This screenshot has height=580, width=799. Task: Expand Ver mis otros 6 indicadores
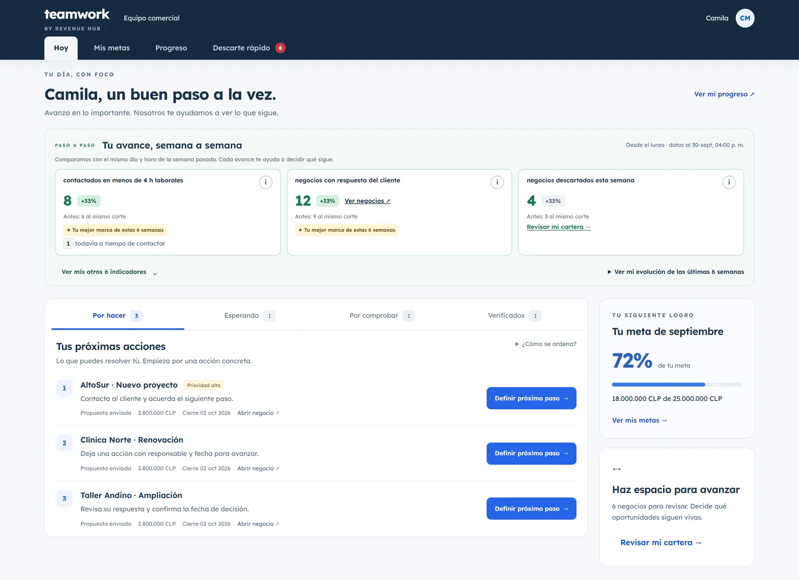click(109, 272)
